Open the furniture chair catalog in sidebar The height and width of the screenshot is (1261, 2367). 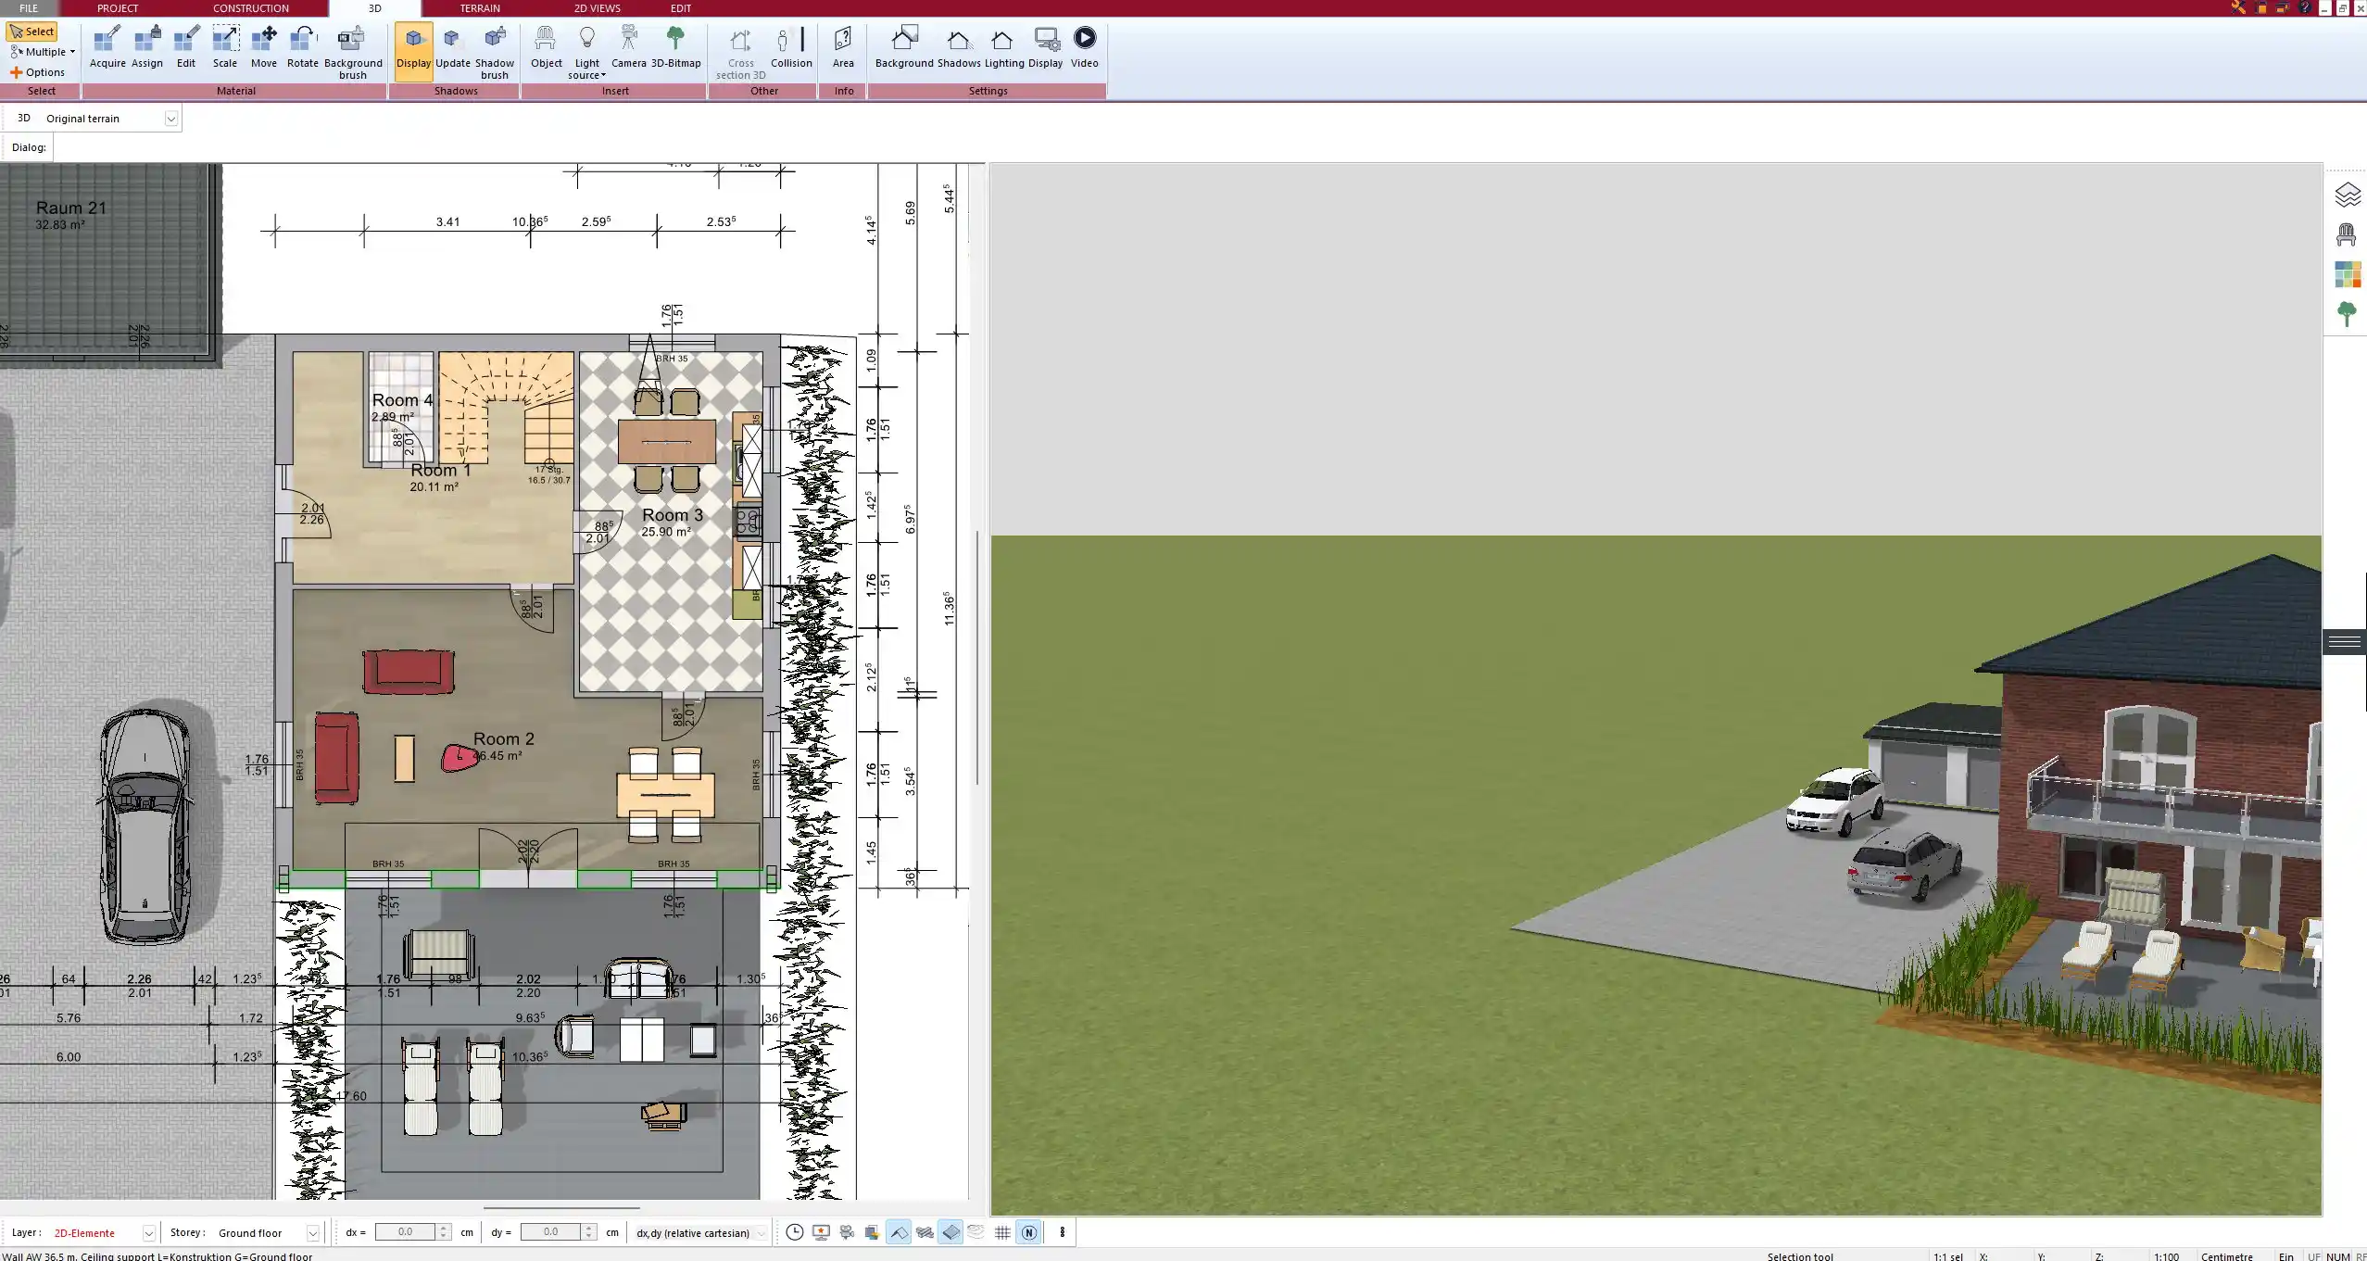[2347, 235]
